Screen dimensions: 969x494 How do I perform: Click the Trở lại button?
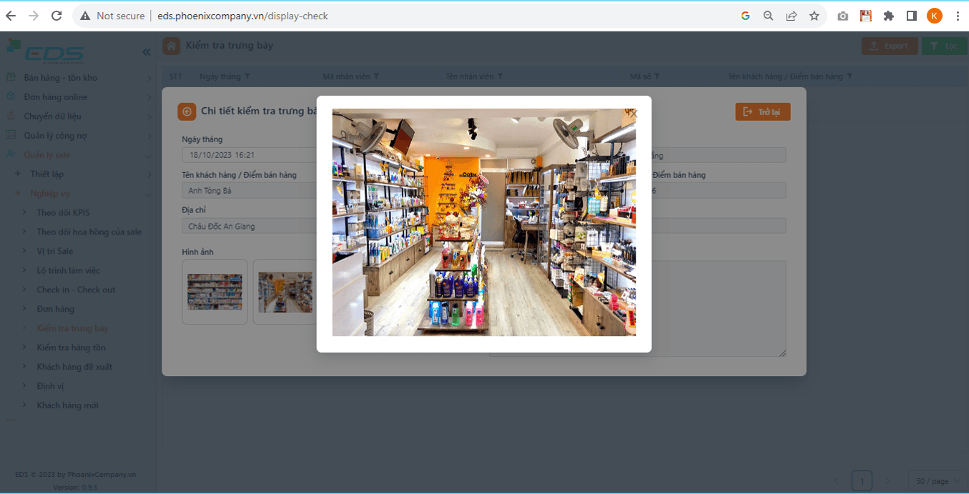[x=762, y=112]
